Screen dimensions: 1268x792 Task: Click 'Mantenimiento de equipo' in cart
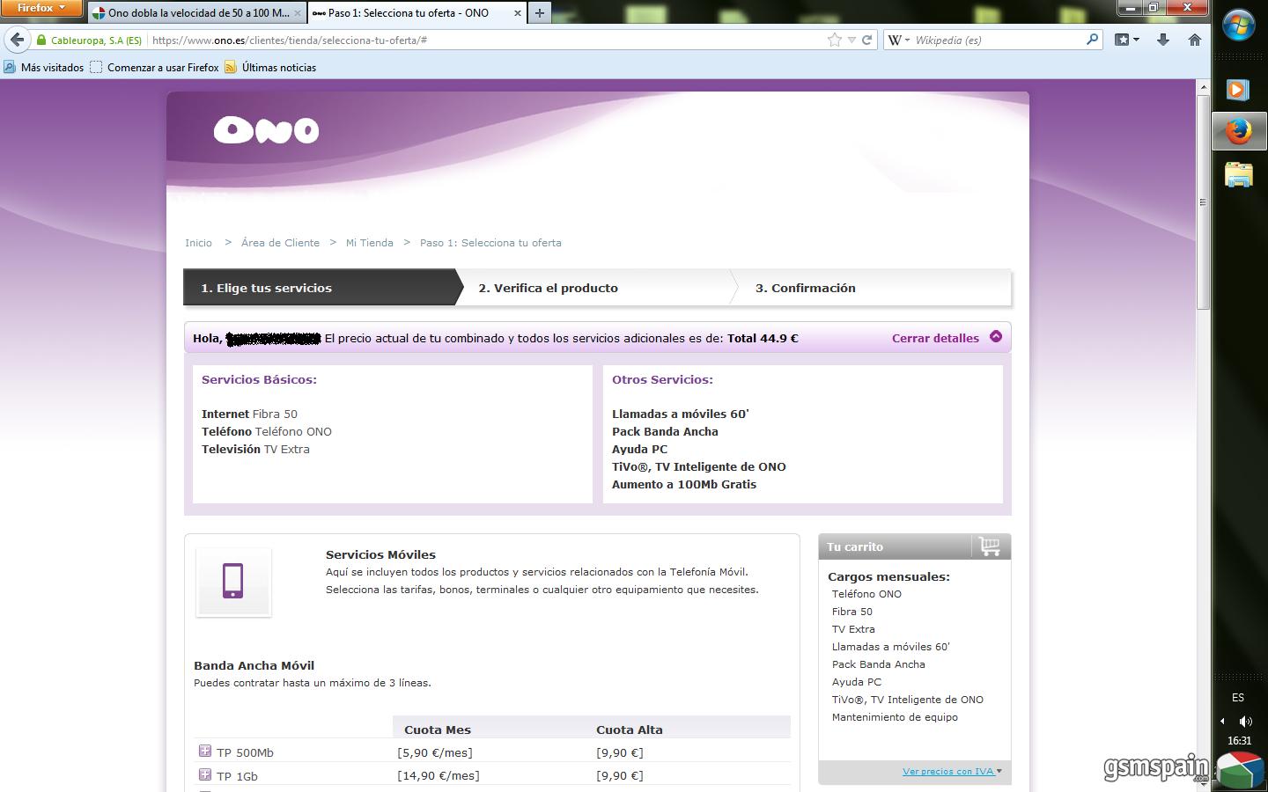click(x=895, y=717)
